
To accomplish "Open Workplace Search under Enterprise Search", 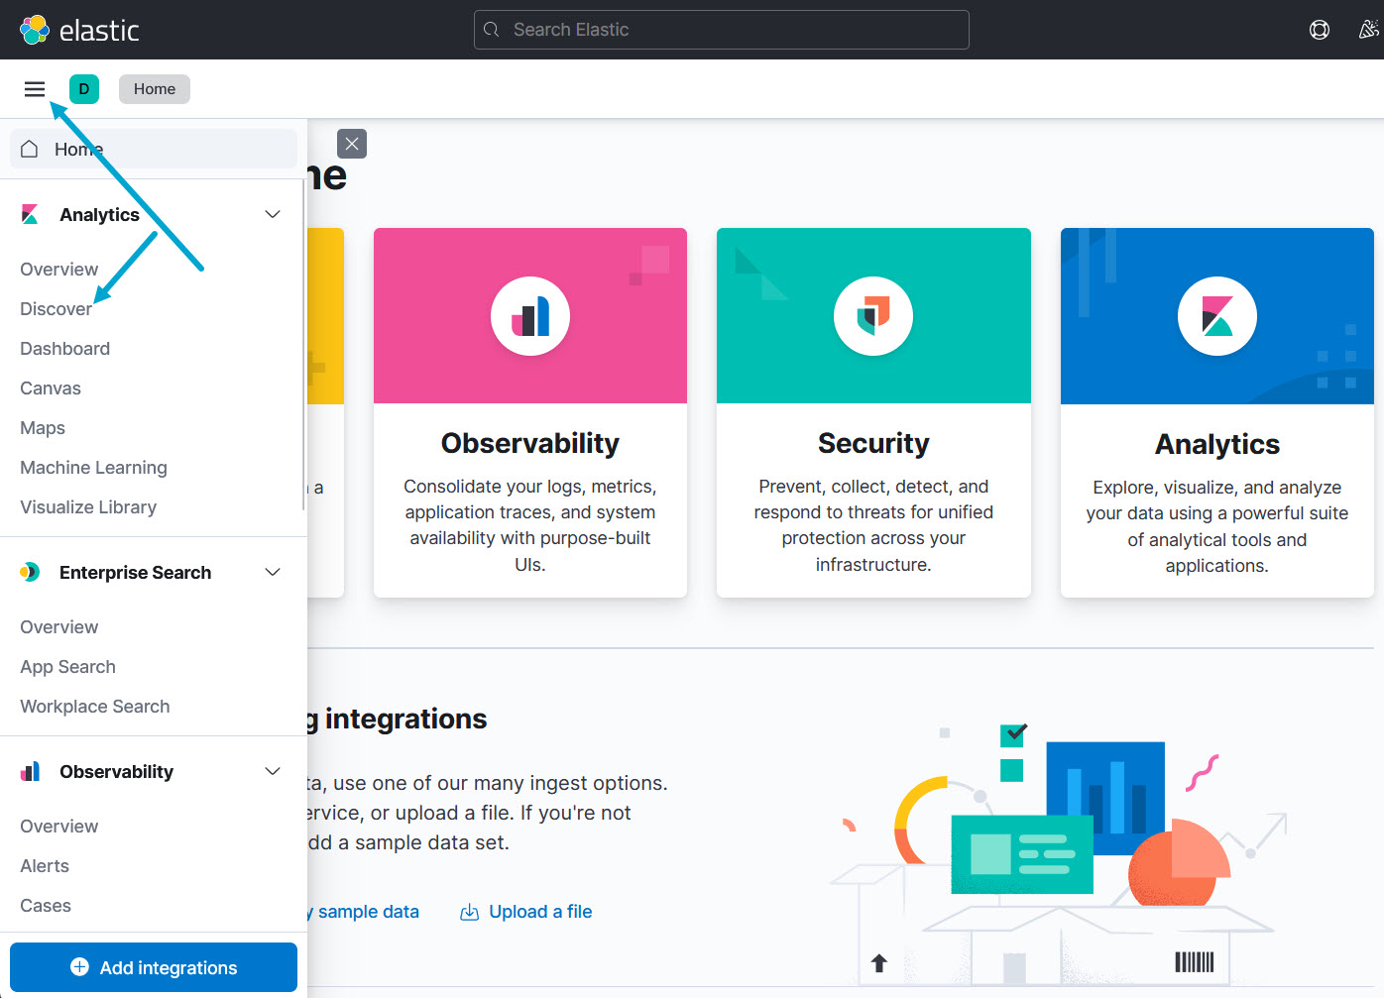I will pyautogui.click(x=94, y=707).
